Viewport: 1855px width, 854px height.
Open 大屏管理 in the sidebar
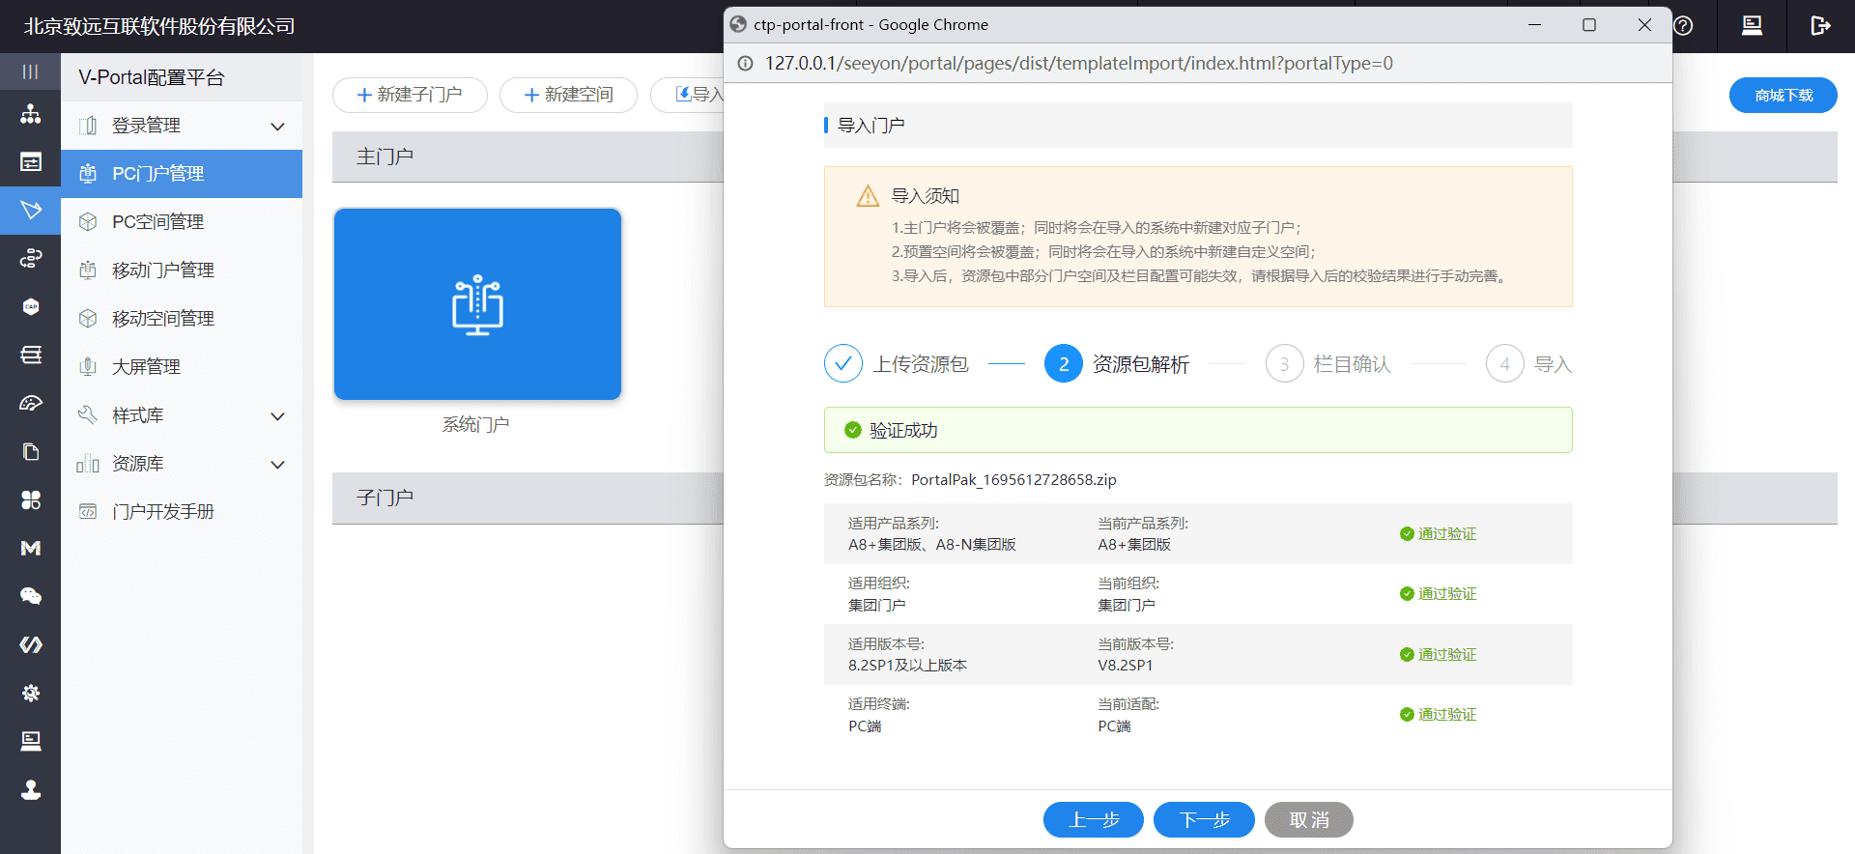coord(182,367)
